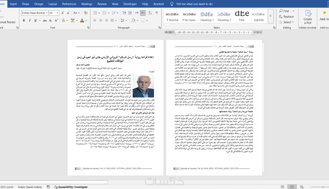Expand Find options dropdown arrow
The width and height of the screenshot is (329, 189).
294,11
